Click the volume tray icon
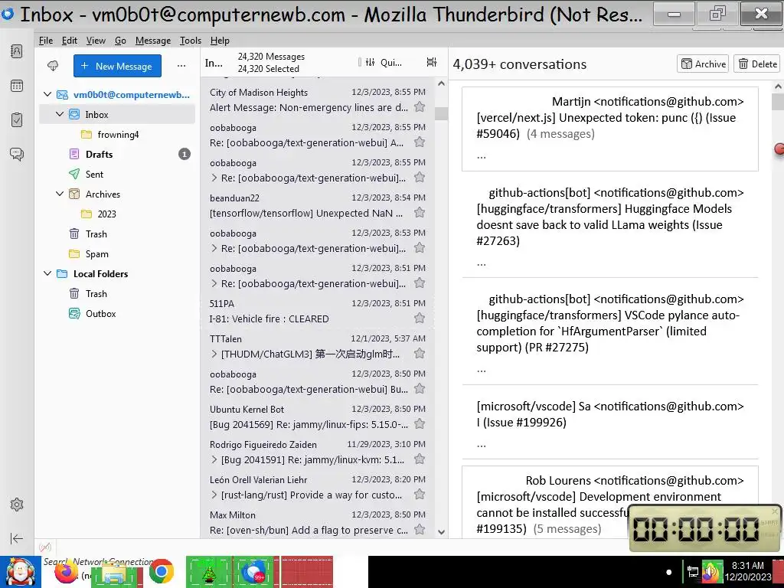784x588 pixels. (710, 573)
